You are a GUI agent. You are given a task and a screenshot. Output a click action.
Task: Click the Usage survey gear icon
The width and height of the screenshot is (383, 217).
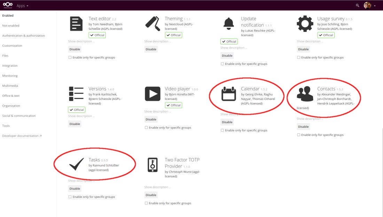(305, 24)
